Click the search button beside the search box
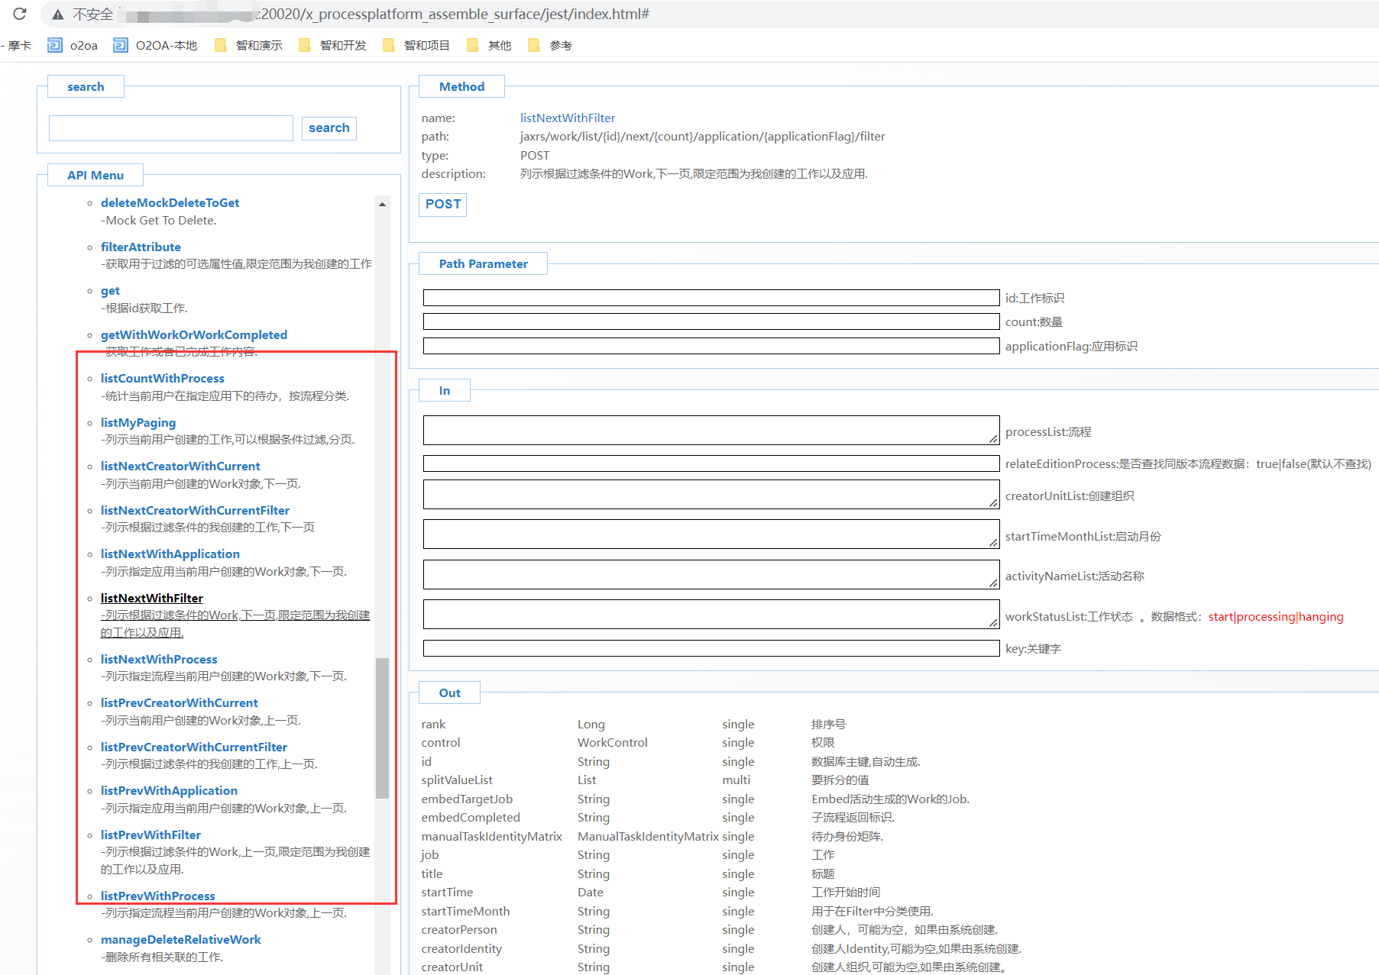Viewport: 1379px width, 975px height. coord(329,128)
